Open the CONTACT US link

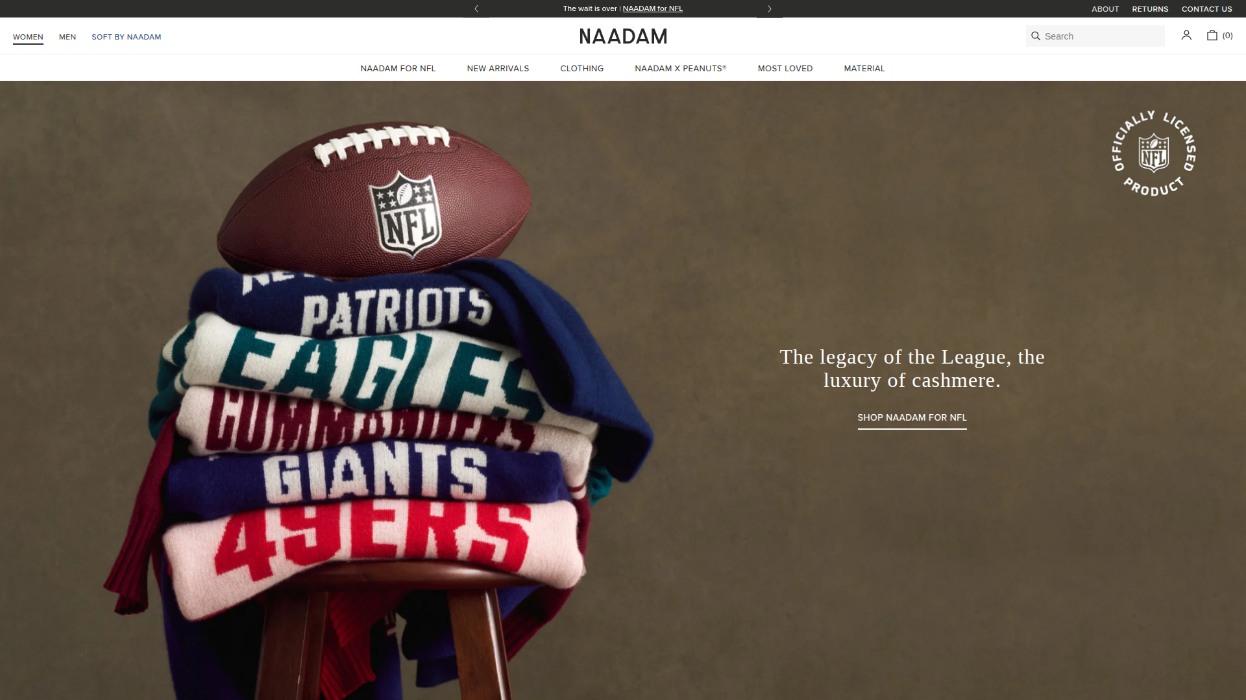(1206, 9)
